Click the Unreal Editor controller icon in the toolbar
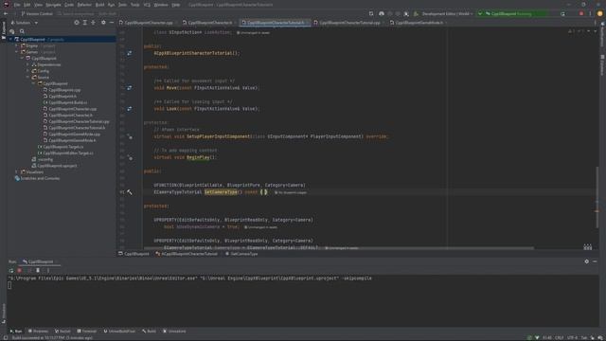The image size is (606, 341). click(x=382, y=13)
